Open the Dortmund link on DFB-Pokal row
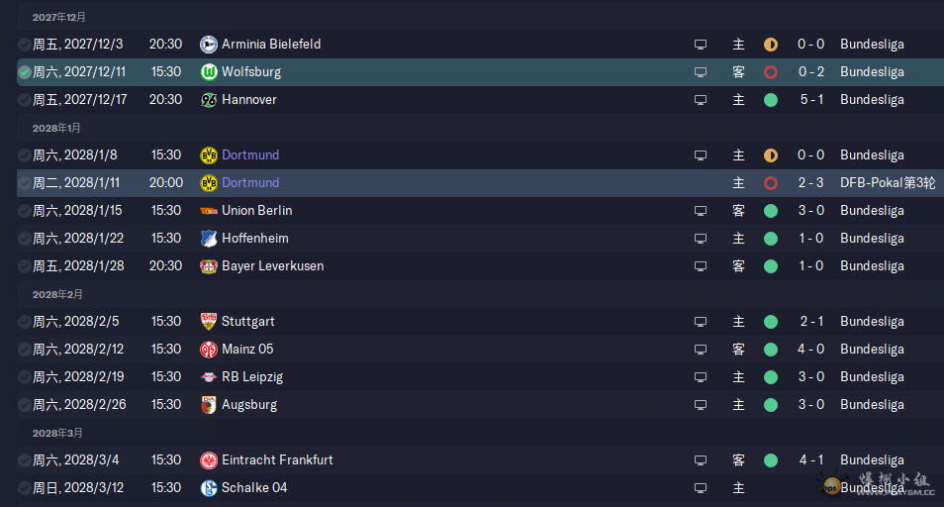Image resolution: width=944 pixels, height=507 pixels. tap(249, 182)
